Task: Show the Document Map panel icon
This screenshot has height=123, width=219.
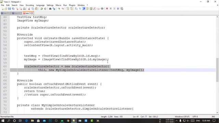Action: click(91, 9)
